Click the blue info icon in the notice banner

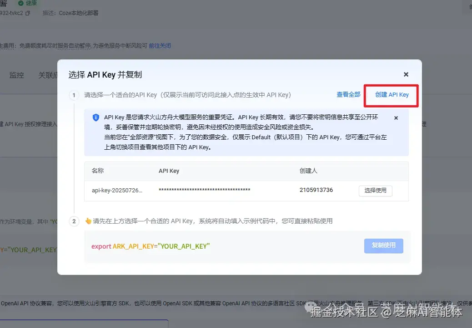[95, 117]
